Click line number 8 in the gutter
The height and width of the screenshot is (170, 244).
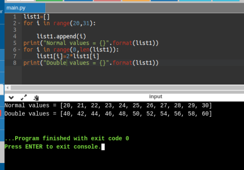[x=15, y=63]
